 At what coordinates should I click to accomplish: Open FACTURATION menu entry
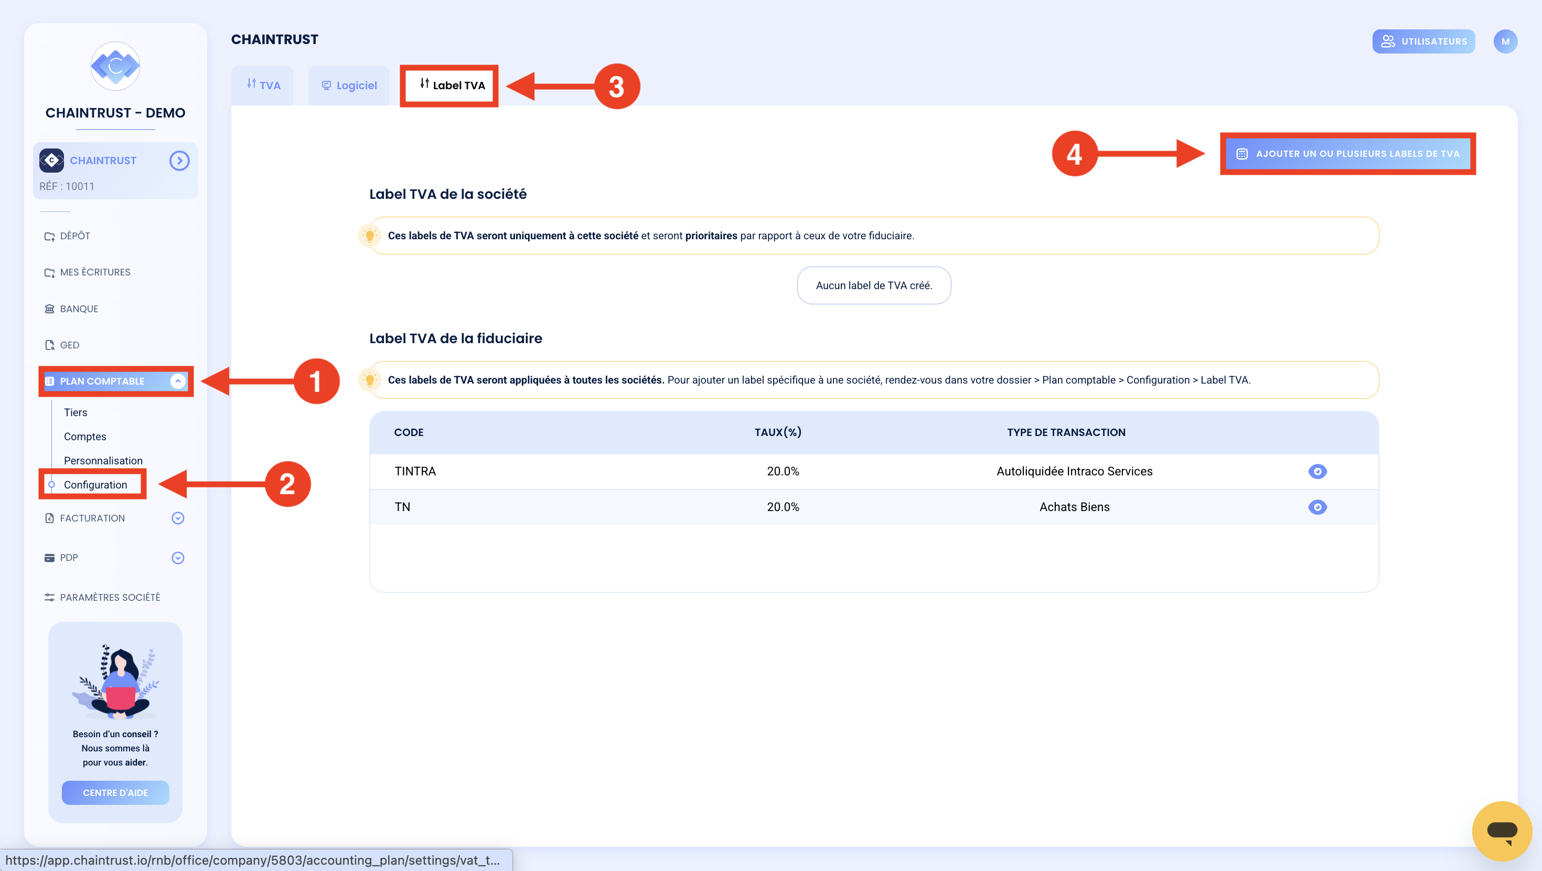(x=92, y=518)
